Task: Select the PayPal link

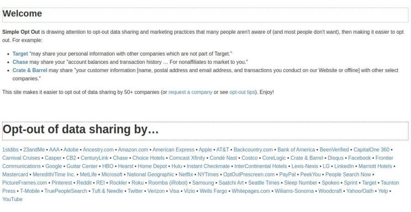Action: click(287, 175)
